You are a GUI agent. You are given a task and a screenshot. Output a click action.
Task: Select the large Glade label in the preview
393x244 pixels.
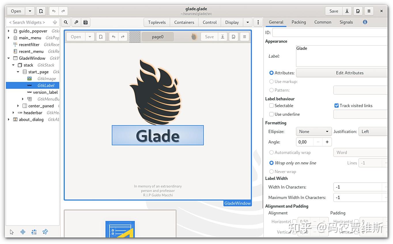click(x=158, y=135)
